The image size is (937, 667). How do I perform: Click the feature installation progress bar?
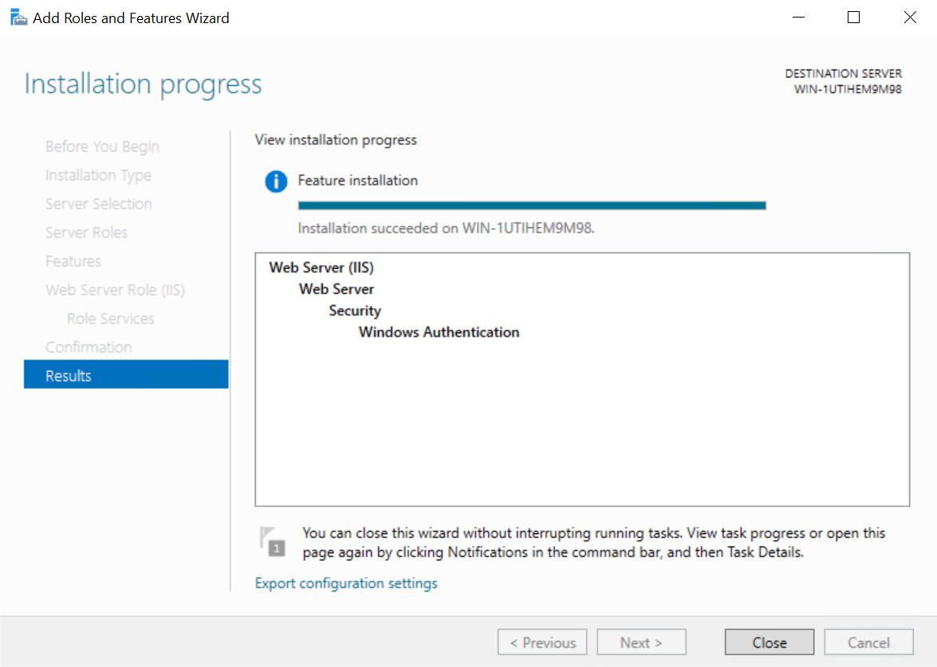(x=532, y=206)
